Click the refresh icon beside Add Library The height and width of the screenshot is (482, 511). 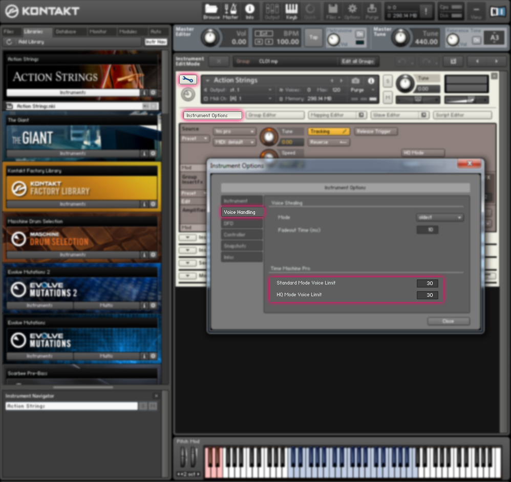(9, 42)
